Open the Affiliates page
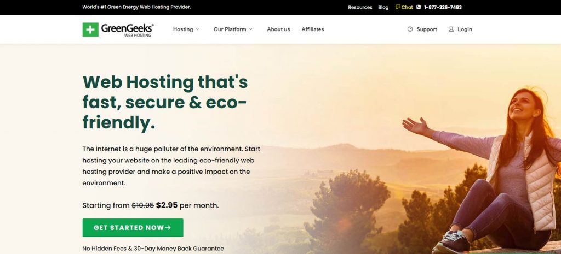 (x=313, y=29)
